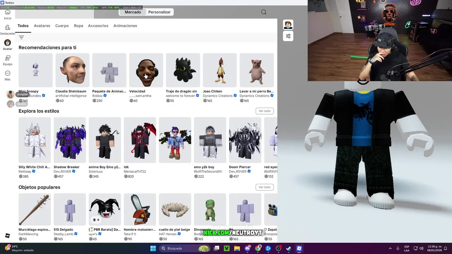Screen dimensions: 452x254
Task: Click Ver todo for Objetos populares
Action: (264, 187)
